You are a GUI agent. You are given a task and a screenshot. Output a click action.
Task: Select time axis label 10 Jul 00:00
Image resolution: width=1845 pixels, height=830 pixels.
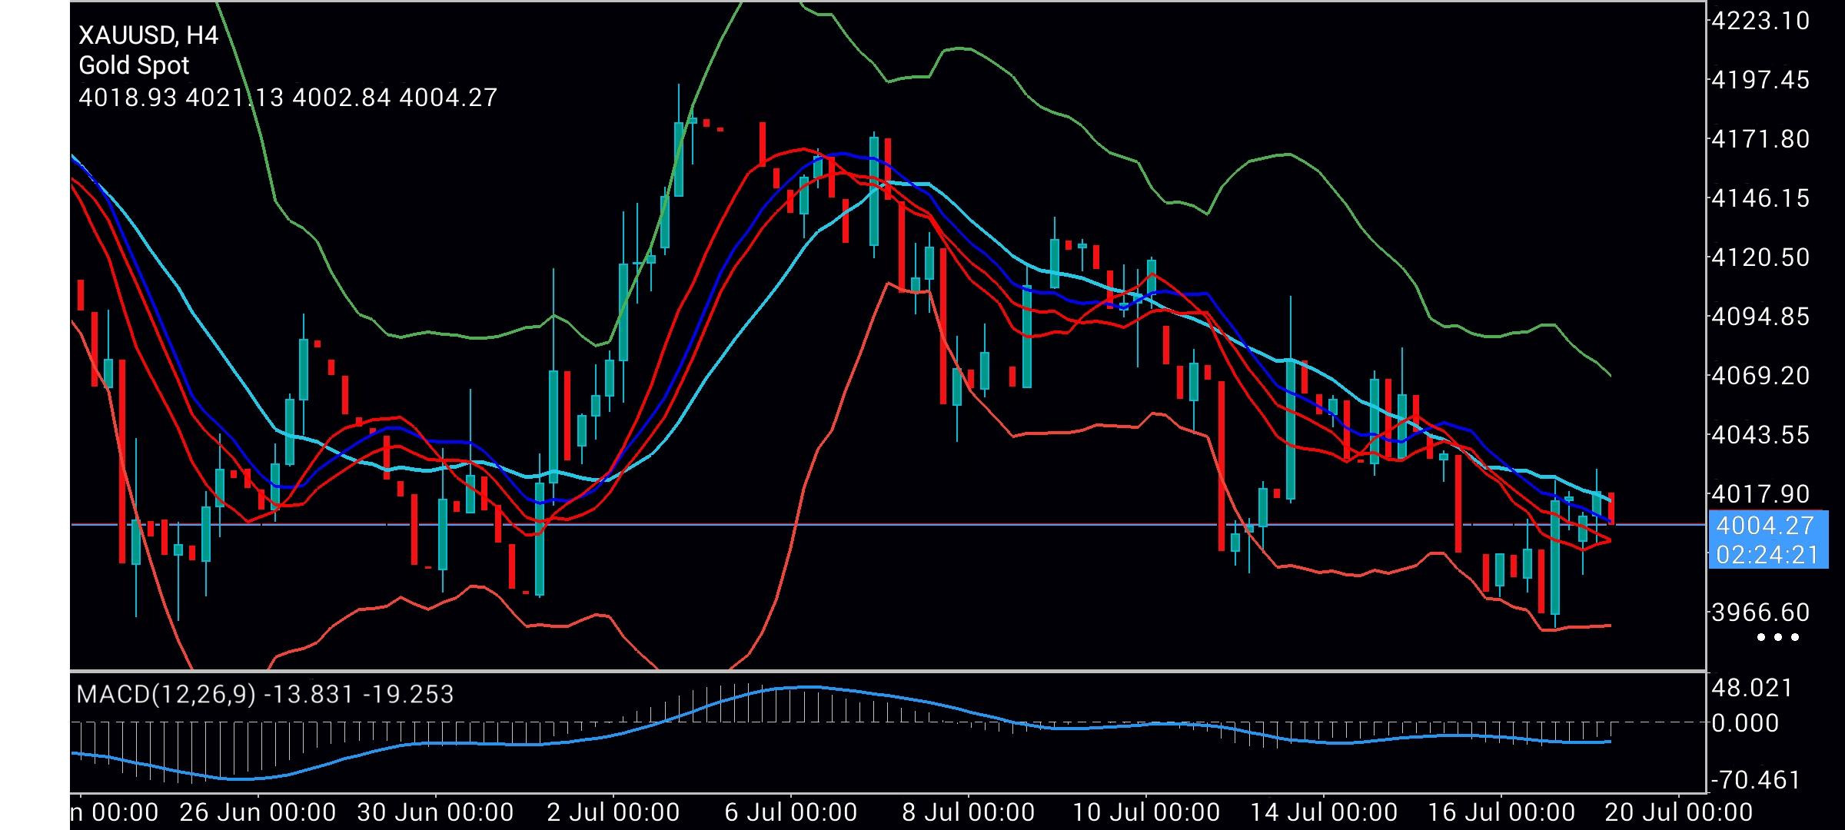tap(1146, 812)
